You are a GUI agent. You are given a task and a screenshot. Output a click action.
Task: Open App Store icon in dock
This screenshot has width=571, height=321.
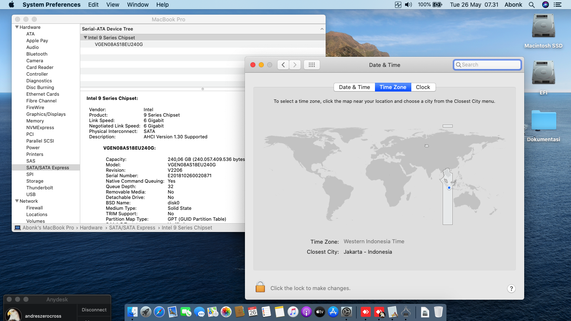tap(333, 312)
